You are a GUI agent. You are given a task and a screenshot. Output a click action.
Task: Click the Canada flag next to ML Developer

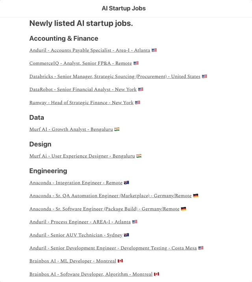[x=120, y=261]
